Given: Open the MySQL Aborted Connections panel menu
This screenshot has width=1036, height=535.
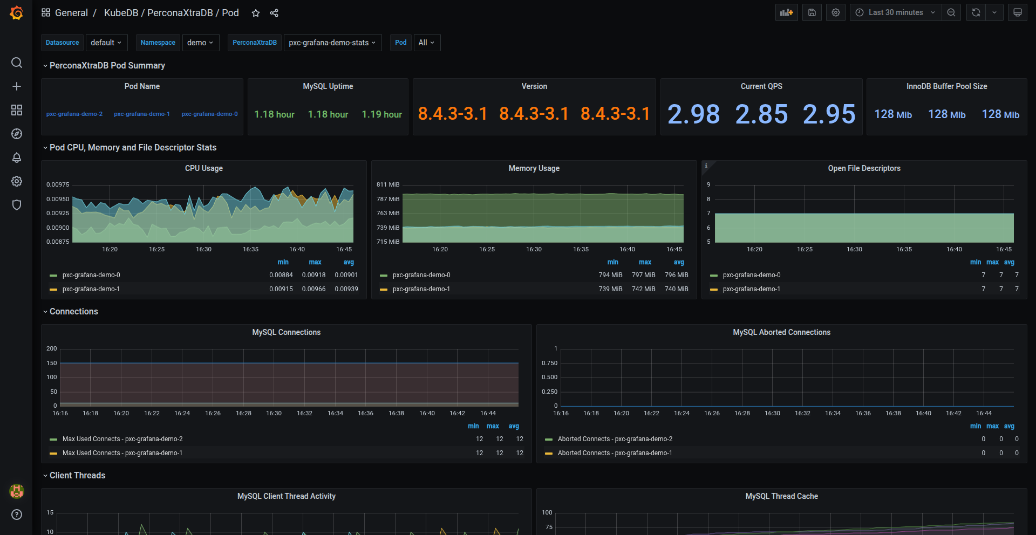Looking at the screenshot, I should coord(782,332).
